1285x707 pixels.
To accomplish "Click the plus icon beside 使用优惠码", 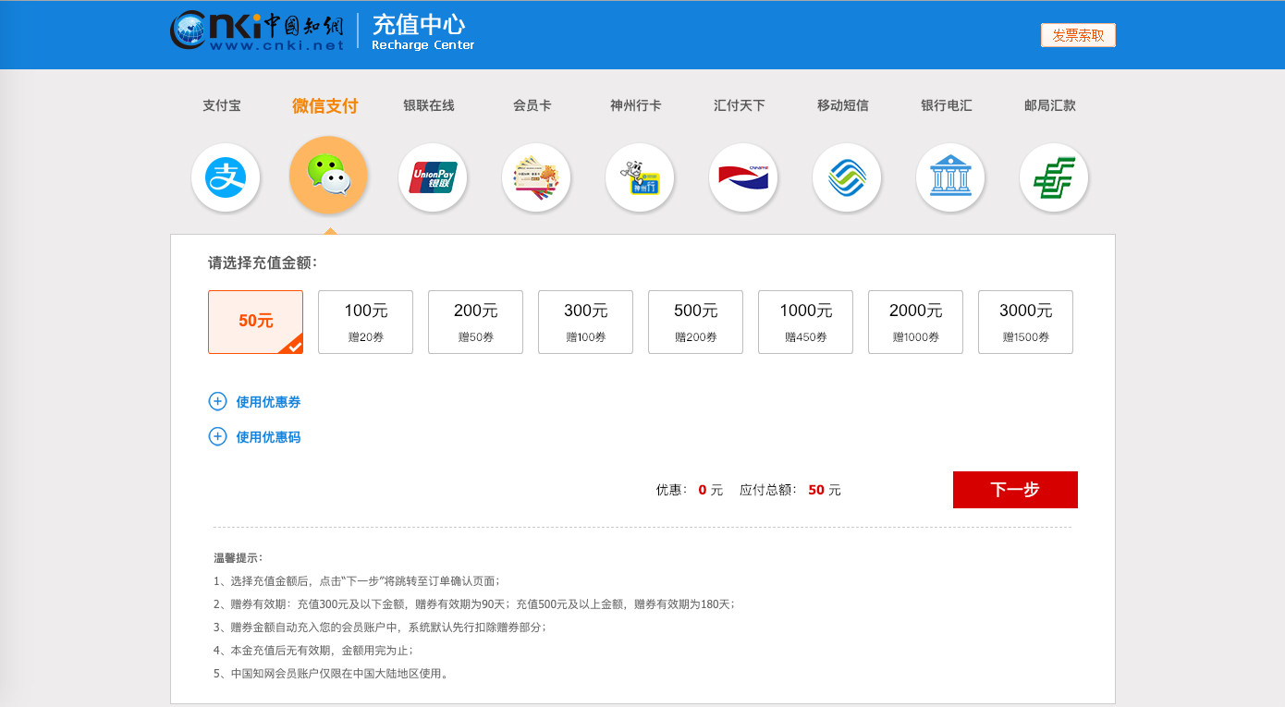I will click(x=217, y=436).
